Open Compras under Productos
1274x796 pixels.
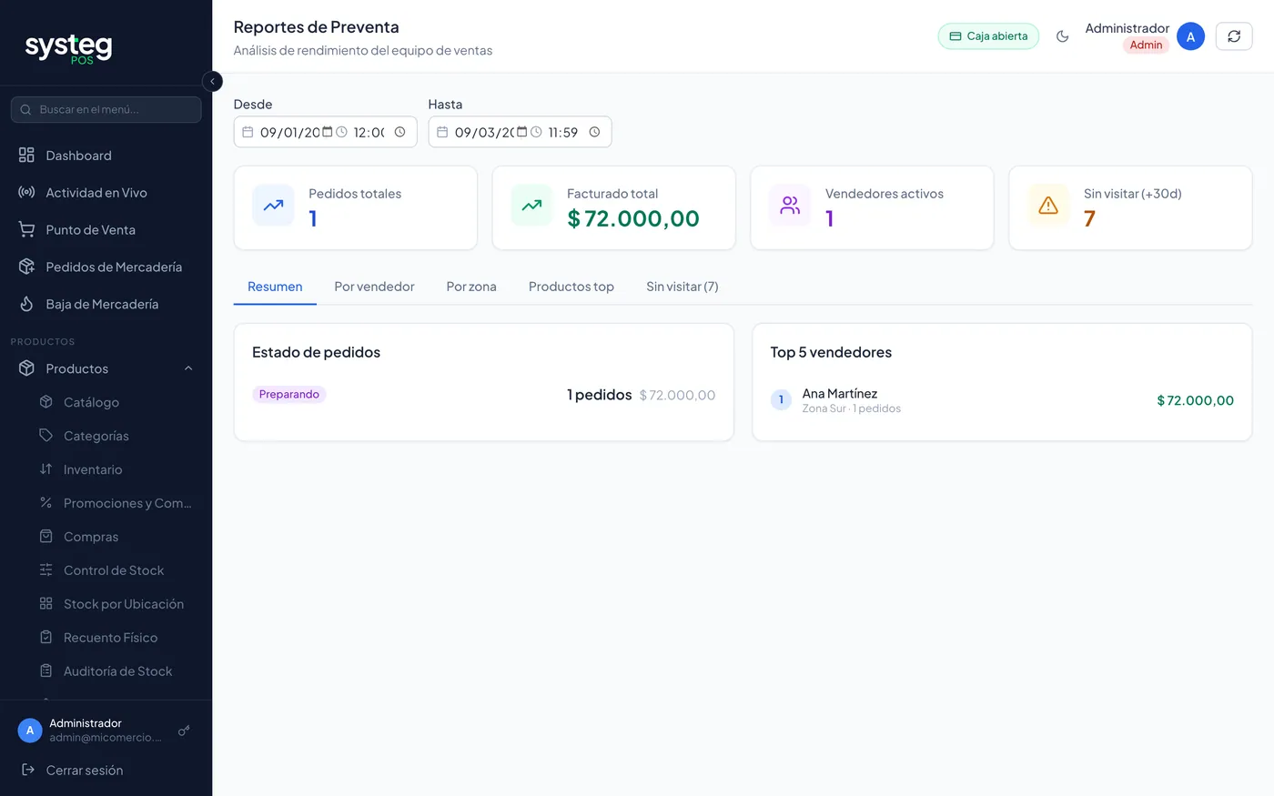(x=115, y=537)
